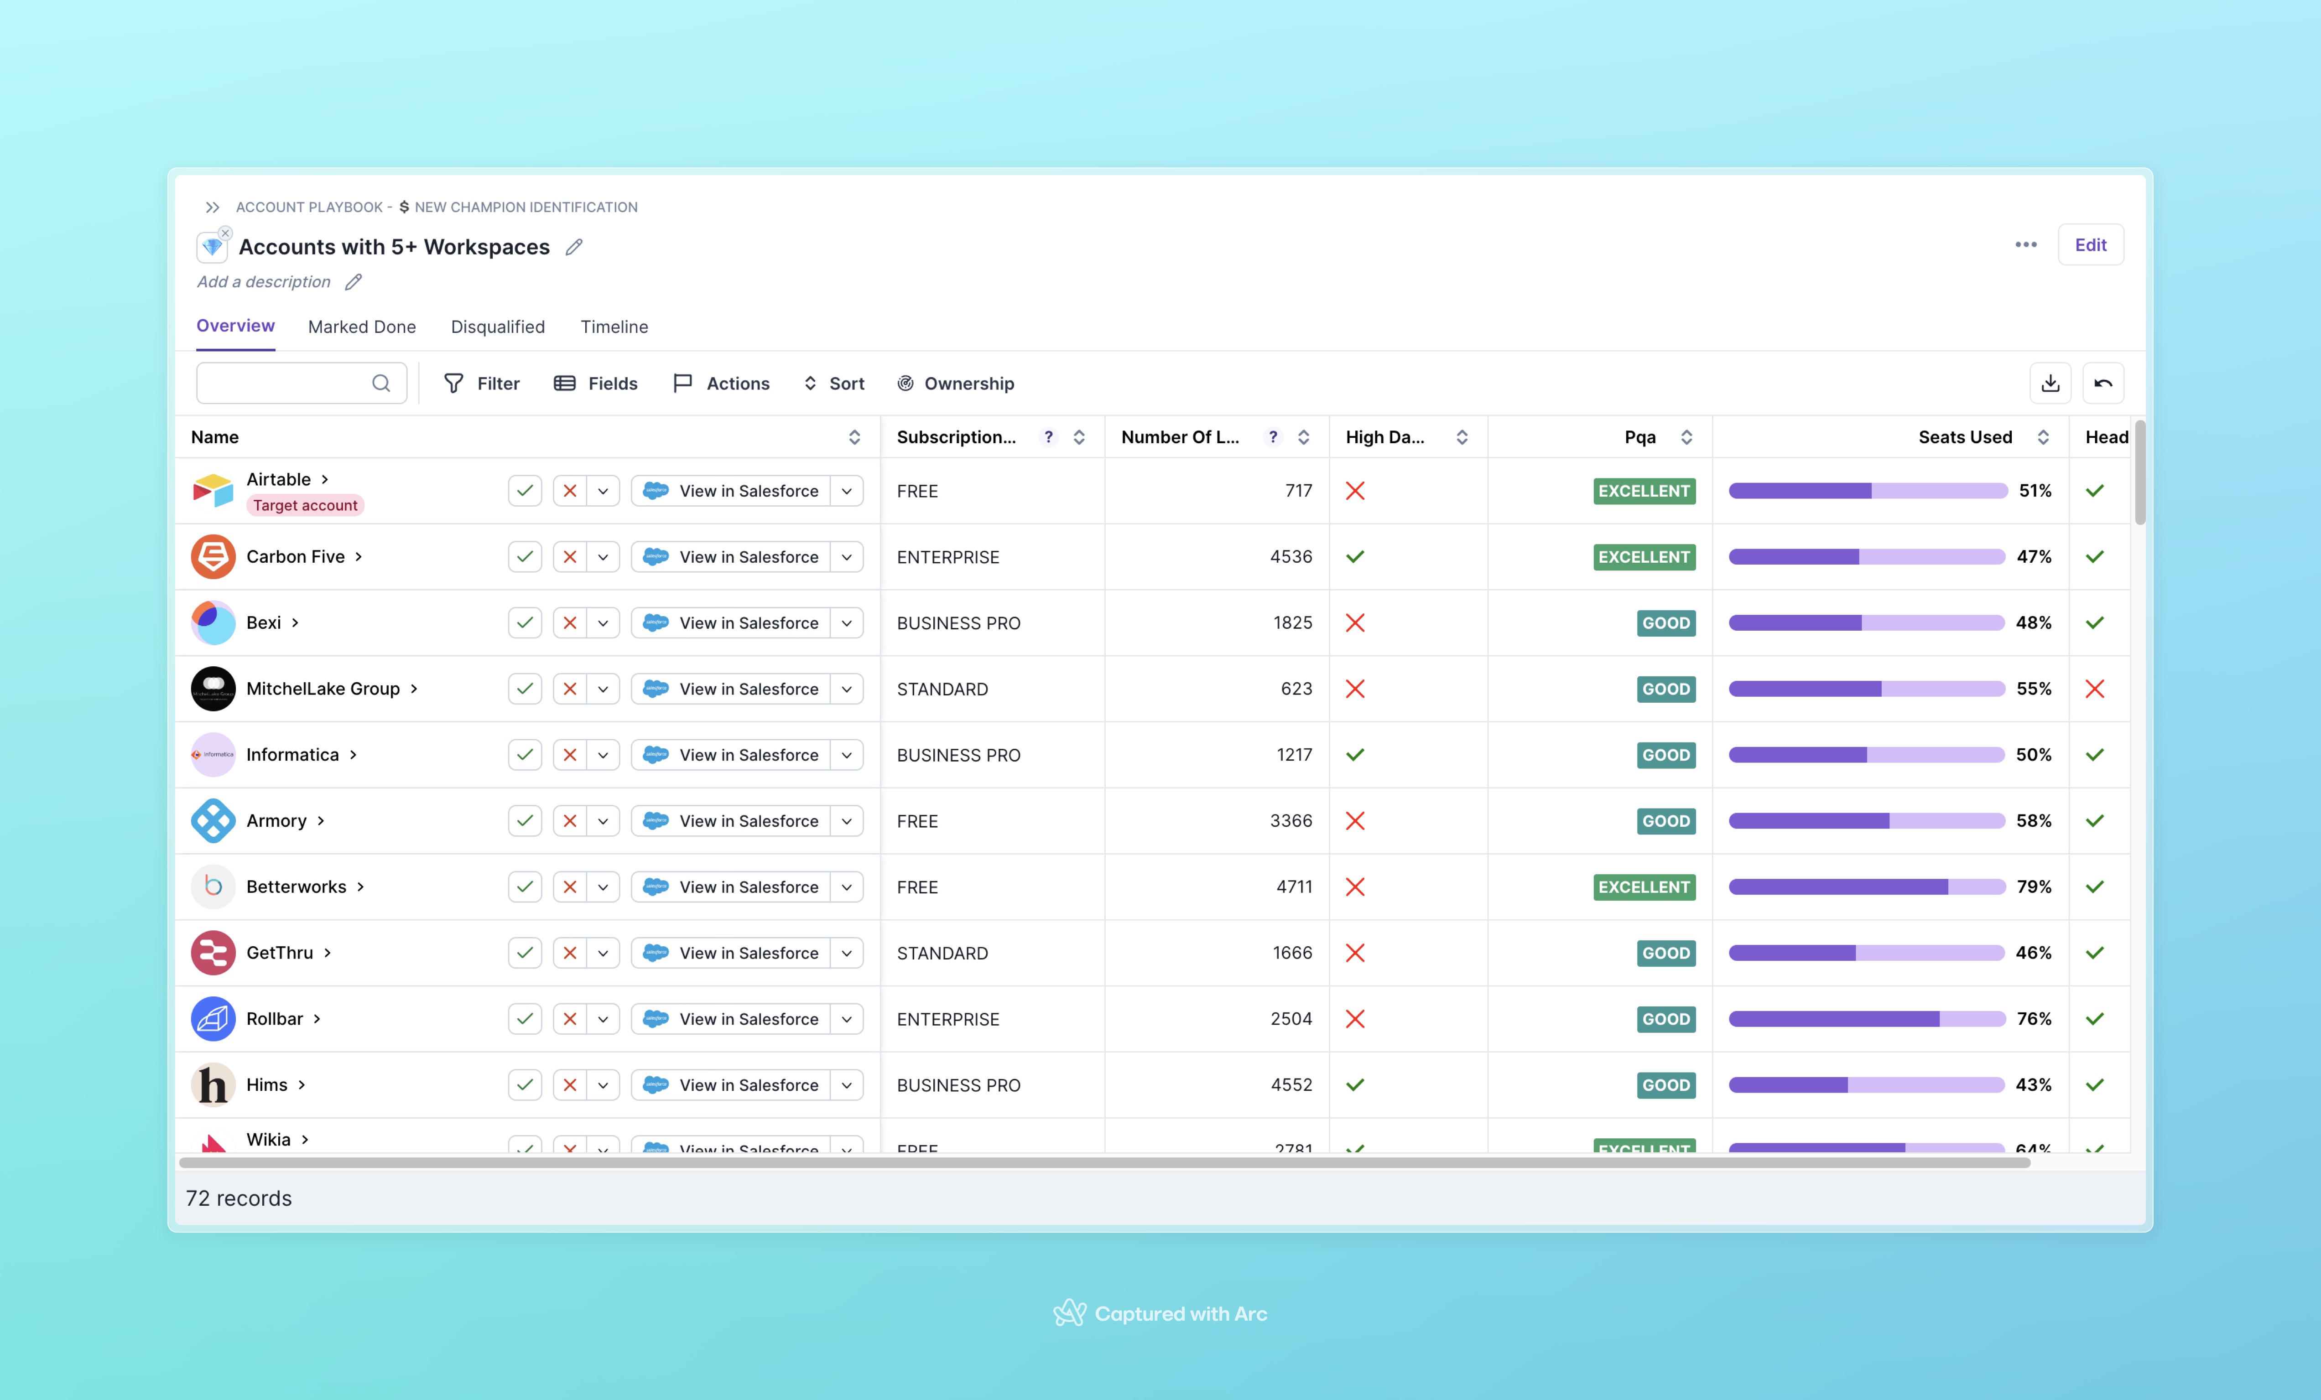Mark Airtable as done with checkmark
2321x1400 pixels.
coord(525,491)
